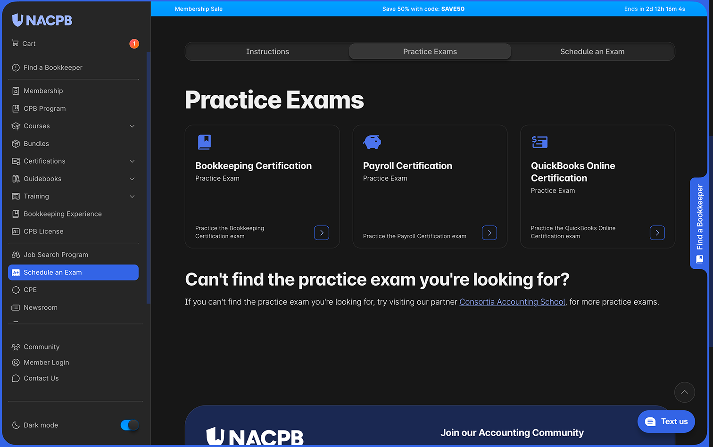Screen dimensions: 713x447
Task: Click the Community people icon
Action: [x=16, y=347]
